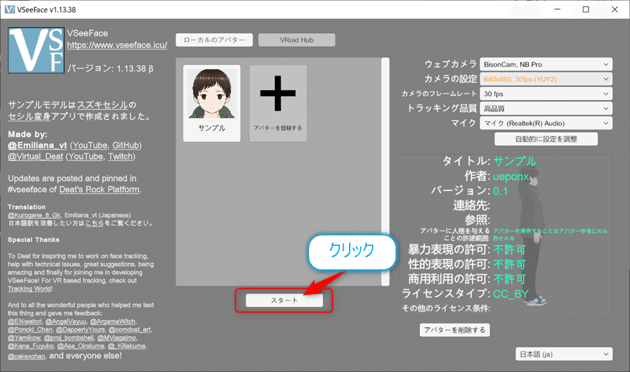Open the カメラのフレームレート 30 fps dropdown
This screenshot has width=630, height=372.
[546, 93]
